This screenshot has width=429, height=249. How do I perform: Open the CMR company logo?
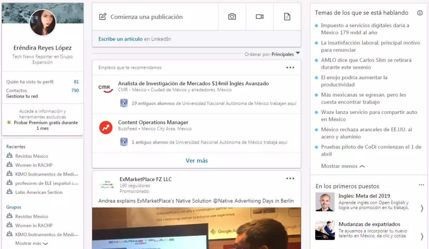pyautogui.click(x=106, y=87)
